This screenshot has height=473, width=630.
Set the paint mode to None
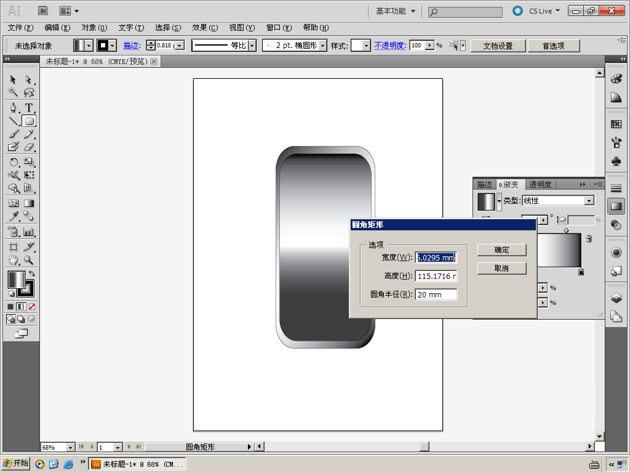tap(32, 306)
